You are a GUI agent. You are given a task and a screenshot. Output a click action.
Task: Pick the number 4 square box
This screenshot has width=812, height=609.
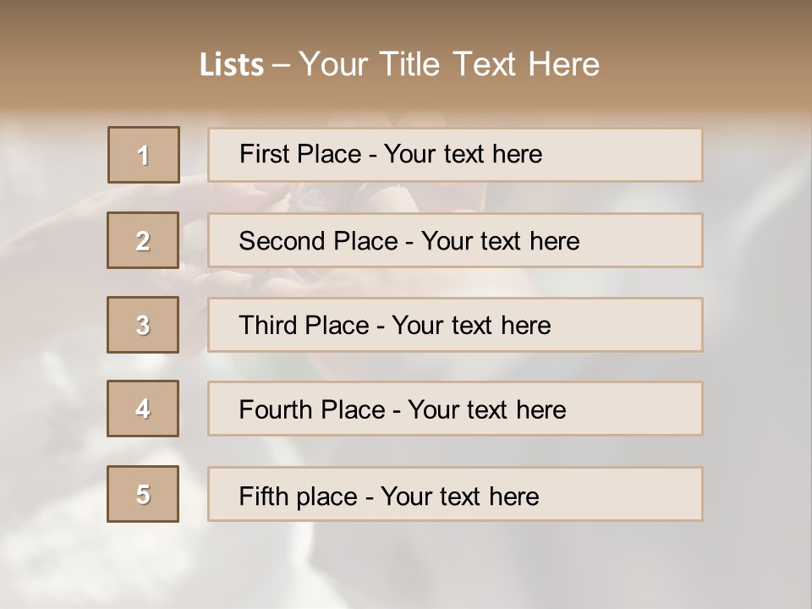(x=143, y=409)
